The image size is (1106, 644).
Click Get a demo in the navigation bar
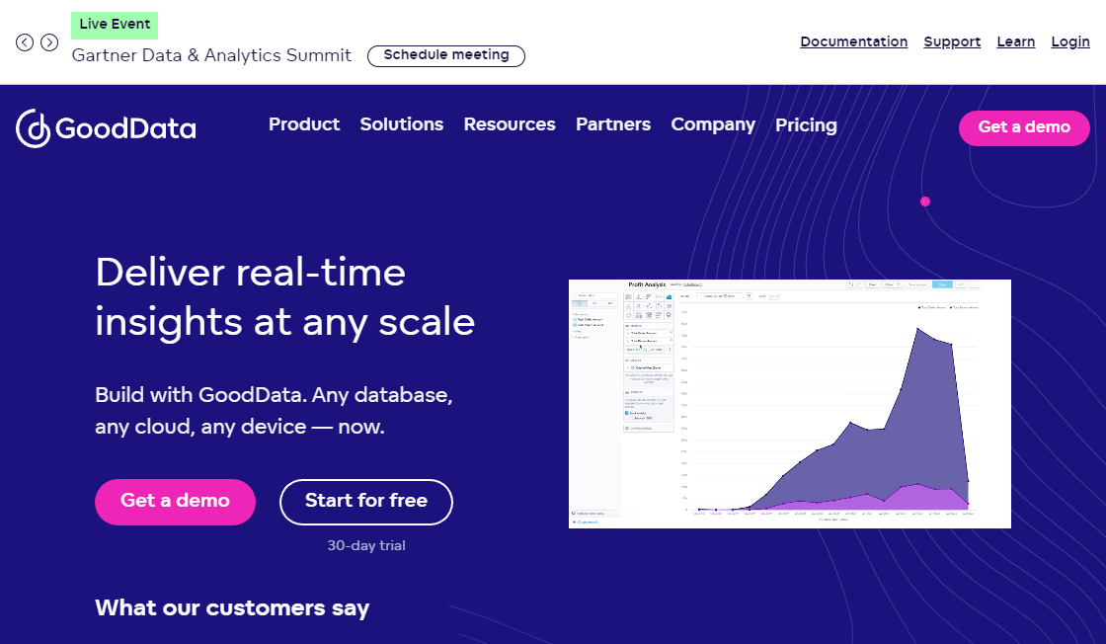tap(1024, 127)
